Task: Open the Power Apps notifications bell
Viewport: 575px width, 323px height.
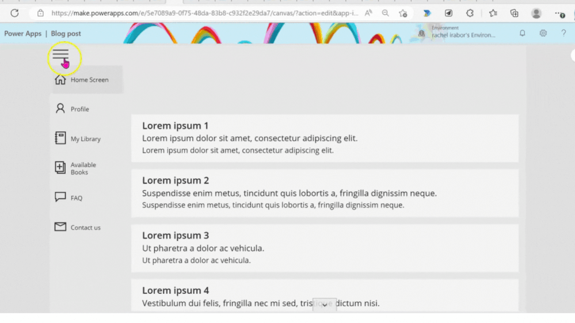Action: (x=522, y=33)
